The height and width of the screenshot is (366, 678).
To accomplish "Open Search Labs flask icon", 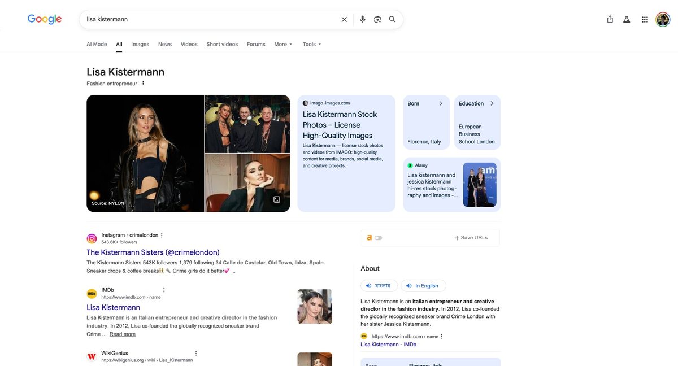I will (x=627, y=19).
